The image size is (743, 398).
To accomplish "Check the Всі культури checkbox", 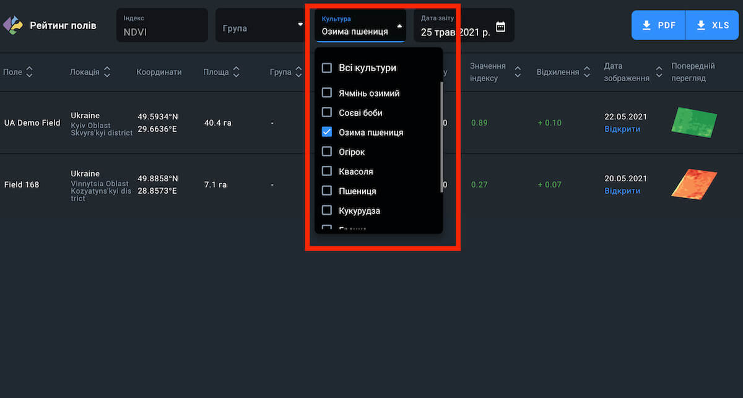I will pyautogui.click(x=327, y=68).
